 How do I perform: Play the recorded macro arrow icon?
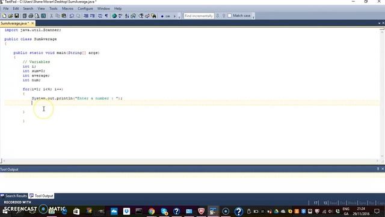pyautogui.click(x=174, y=16)
